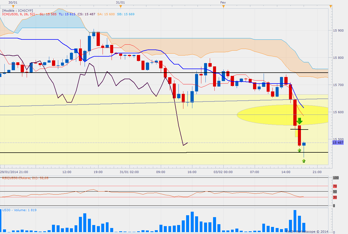
Task: Click the large green down arrow on the chart
Action: [x=299, y=121]
